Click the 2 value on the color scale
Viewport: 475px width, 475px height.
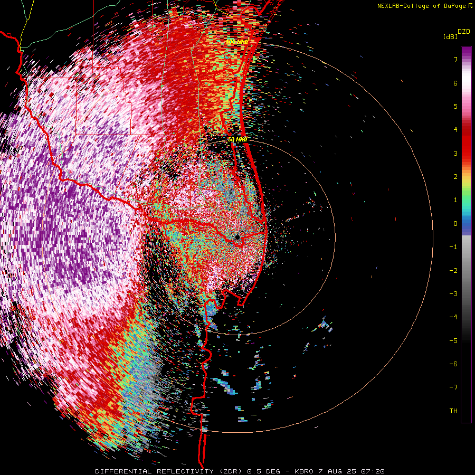[455, 177]
